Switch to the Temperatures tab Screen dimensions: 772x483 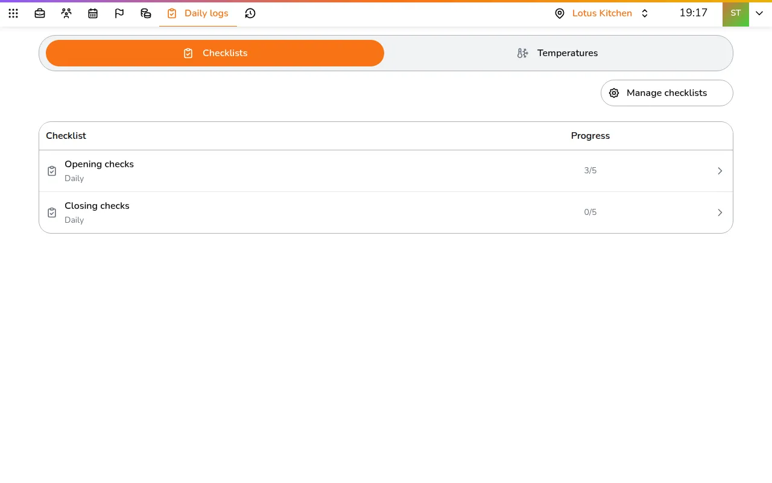pos(558,53)
